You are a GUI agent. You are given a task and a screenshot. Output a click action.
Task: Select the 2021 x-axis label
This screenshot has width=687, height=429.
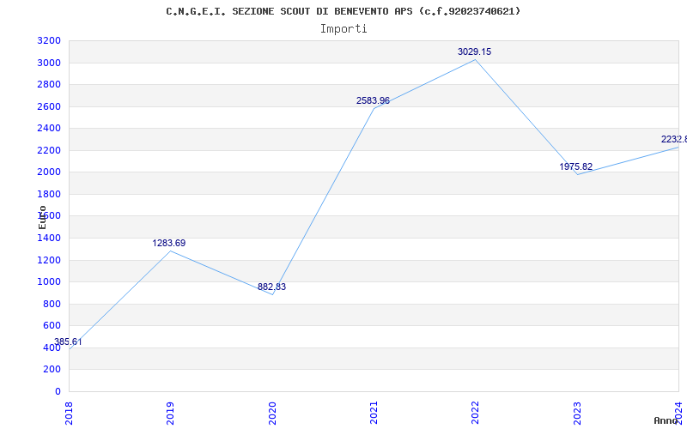[x=374, y=414]
